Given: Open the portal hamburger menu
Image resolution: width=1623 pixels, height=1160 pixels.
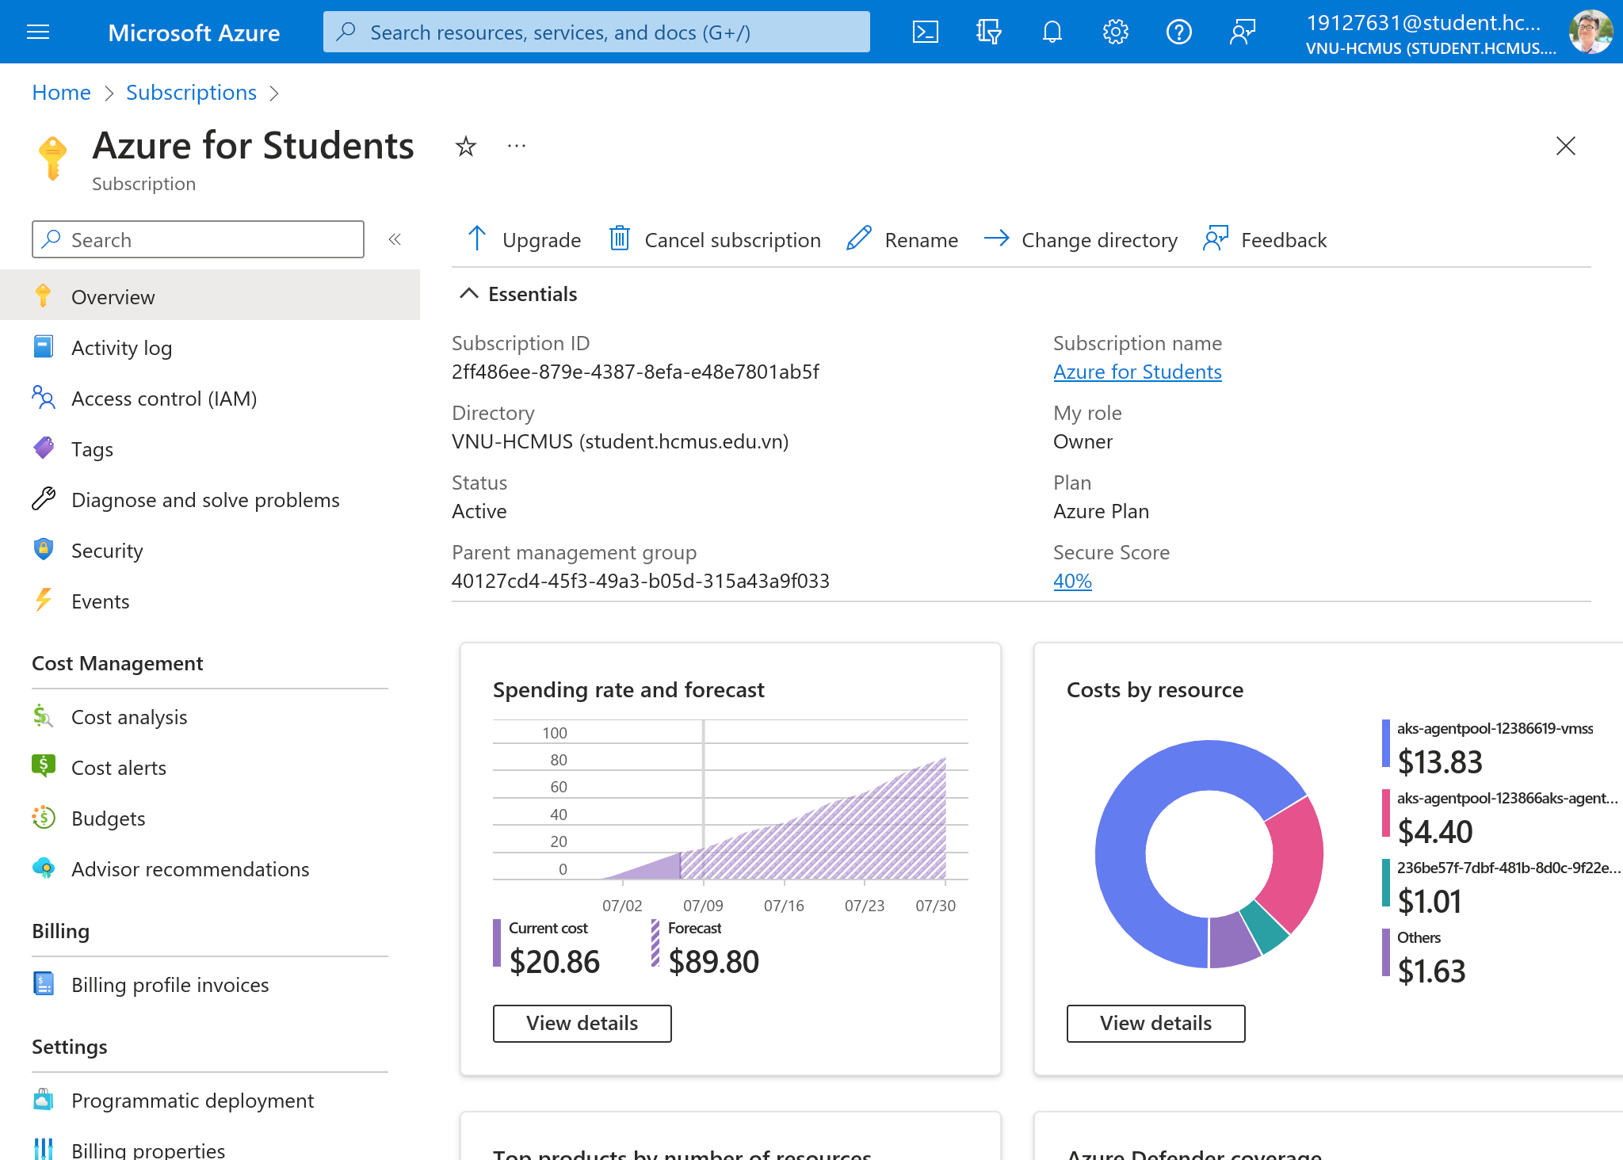Looking at the screenshot, I should [x=38, y=32].
